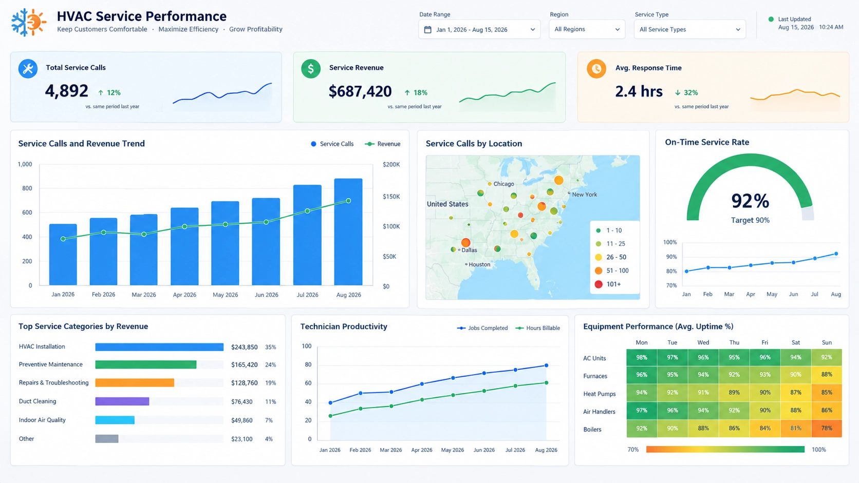Click the New York label on the map
This screenshot has width=859, height=483.
coord(584,195)
